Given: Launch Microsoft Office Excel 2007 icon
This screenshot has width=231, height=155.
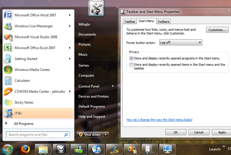Looking at the screenshot, I should click(8, 48).
